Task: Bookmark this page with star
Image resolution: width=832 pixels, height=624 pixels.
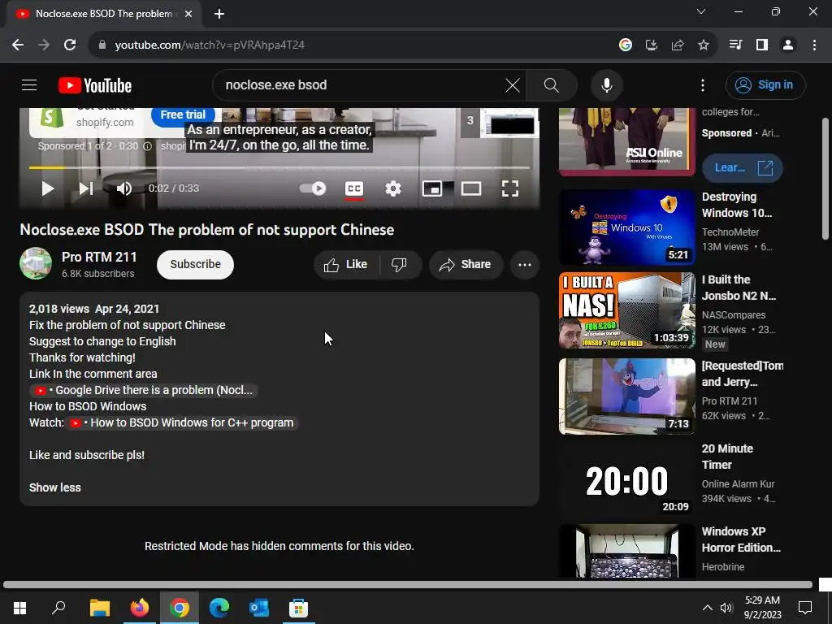Action: pos(704,45)
